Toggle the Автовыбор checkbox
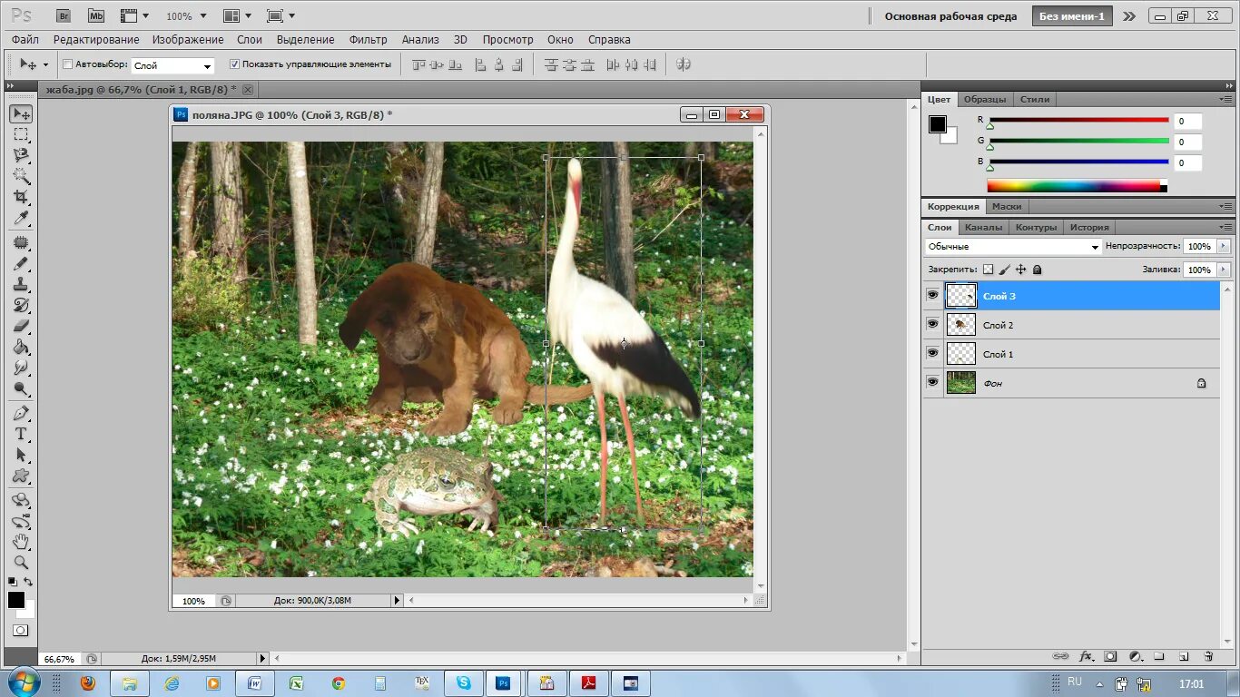 pos(67,64)
